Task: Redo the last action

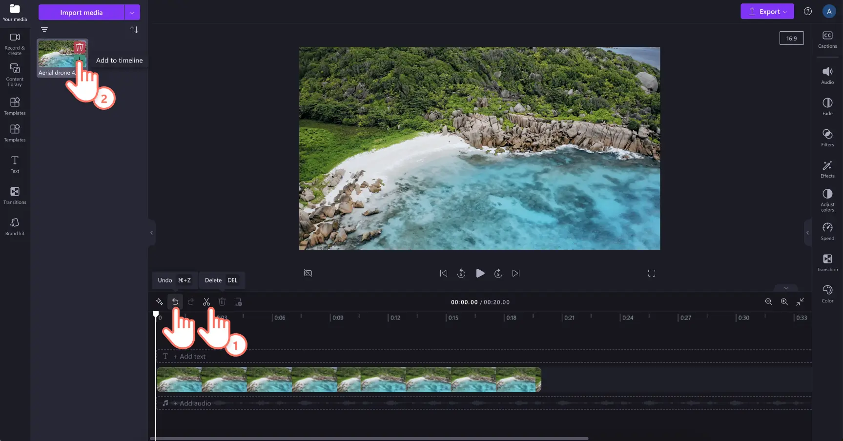Action: click(x=191, y=302)
